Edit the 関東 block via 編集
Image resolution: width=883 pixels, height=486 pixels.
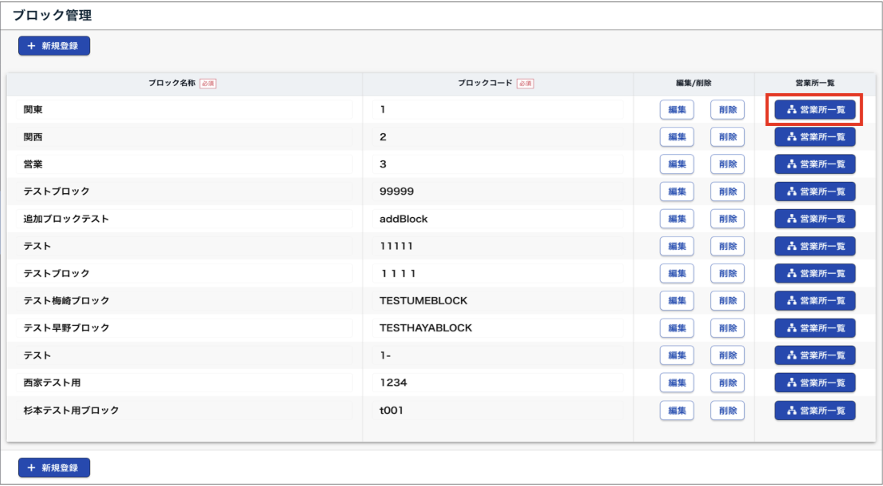tap(676, 110)
